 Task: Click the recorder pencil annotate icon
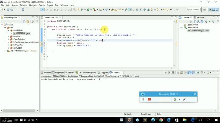pos(184,99)
